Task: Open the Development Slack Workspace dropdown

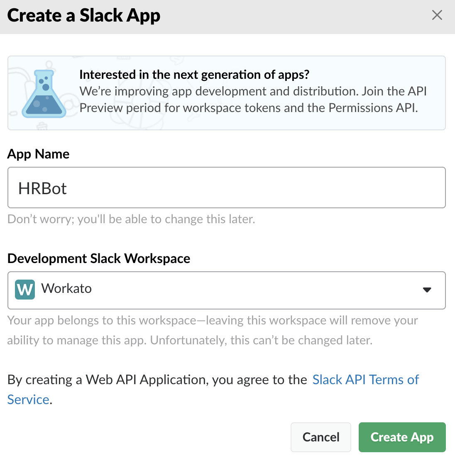Action: (227, 290)
